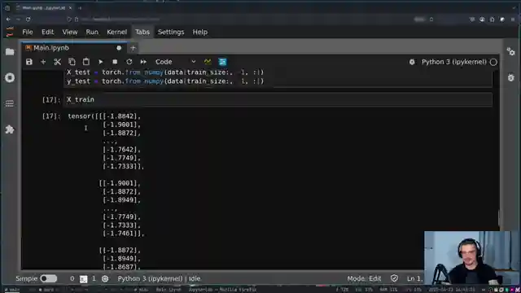
Task: Open the Edit menu
Action: (x=47, y=32)
